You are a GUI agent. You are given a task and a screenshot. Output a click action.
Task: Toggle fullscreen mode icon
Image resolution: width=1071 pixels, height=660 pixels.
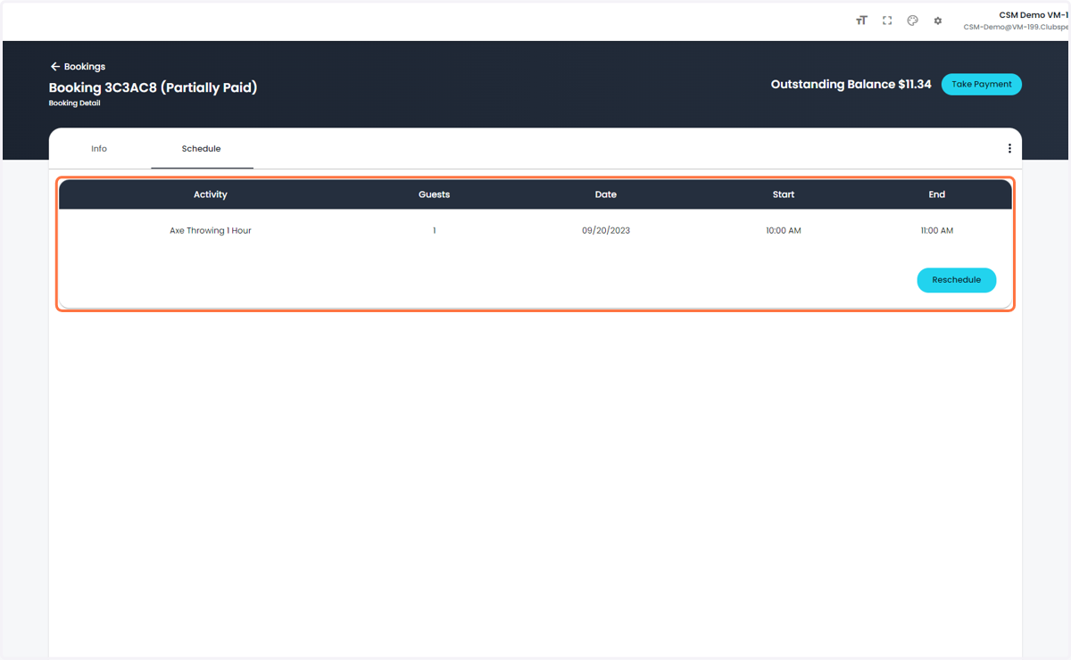click(x=887, y=21)
